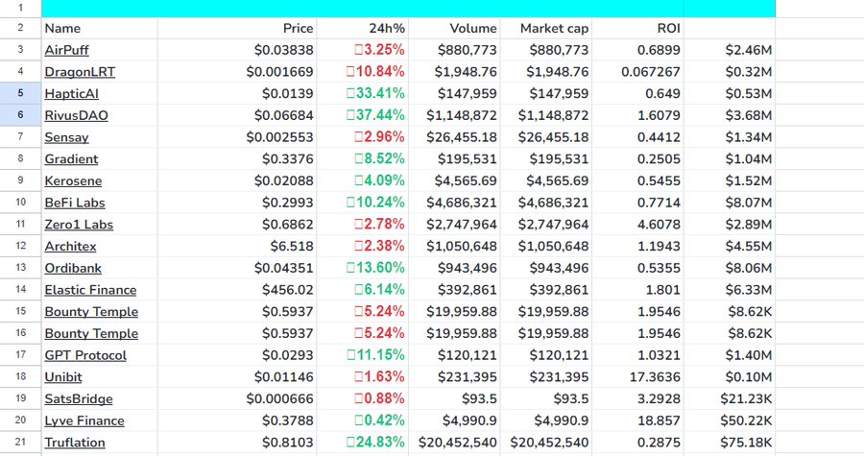The width and height of the screenshot is (864, 456).
Task: Select the ROI header cell
Action: click(x=637, y=28)
